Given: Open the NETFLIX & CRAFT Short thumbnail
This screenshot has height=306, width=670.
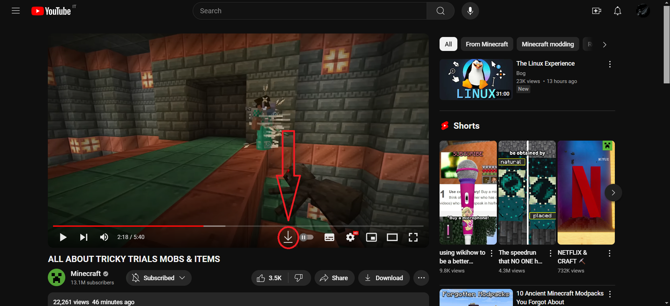Looking at the screenshot, I should pos(586,193).
